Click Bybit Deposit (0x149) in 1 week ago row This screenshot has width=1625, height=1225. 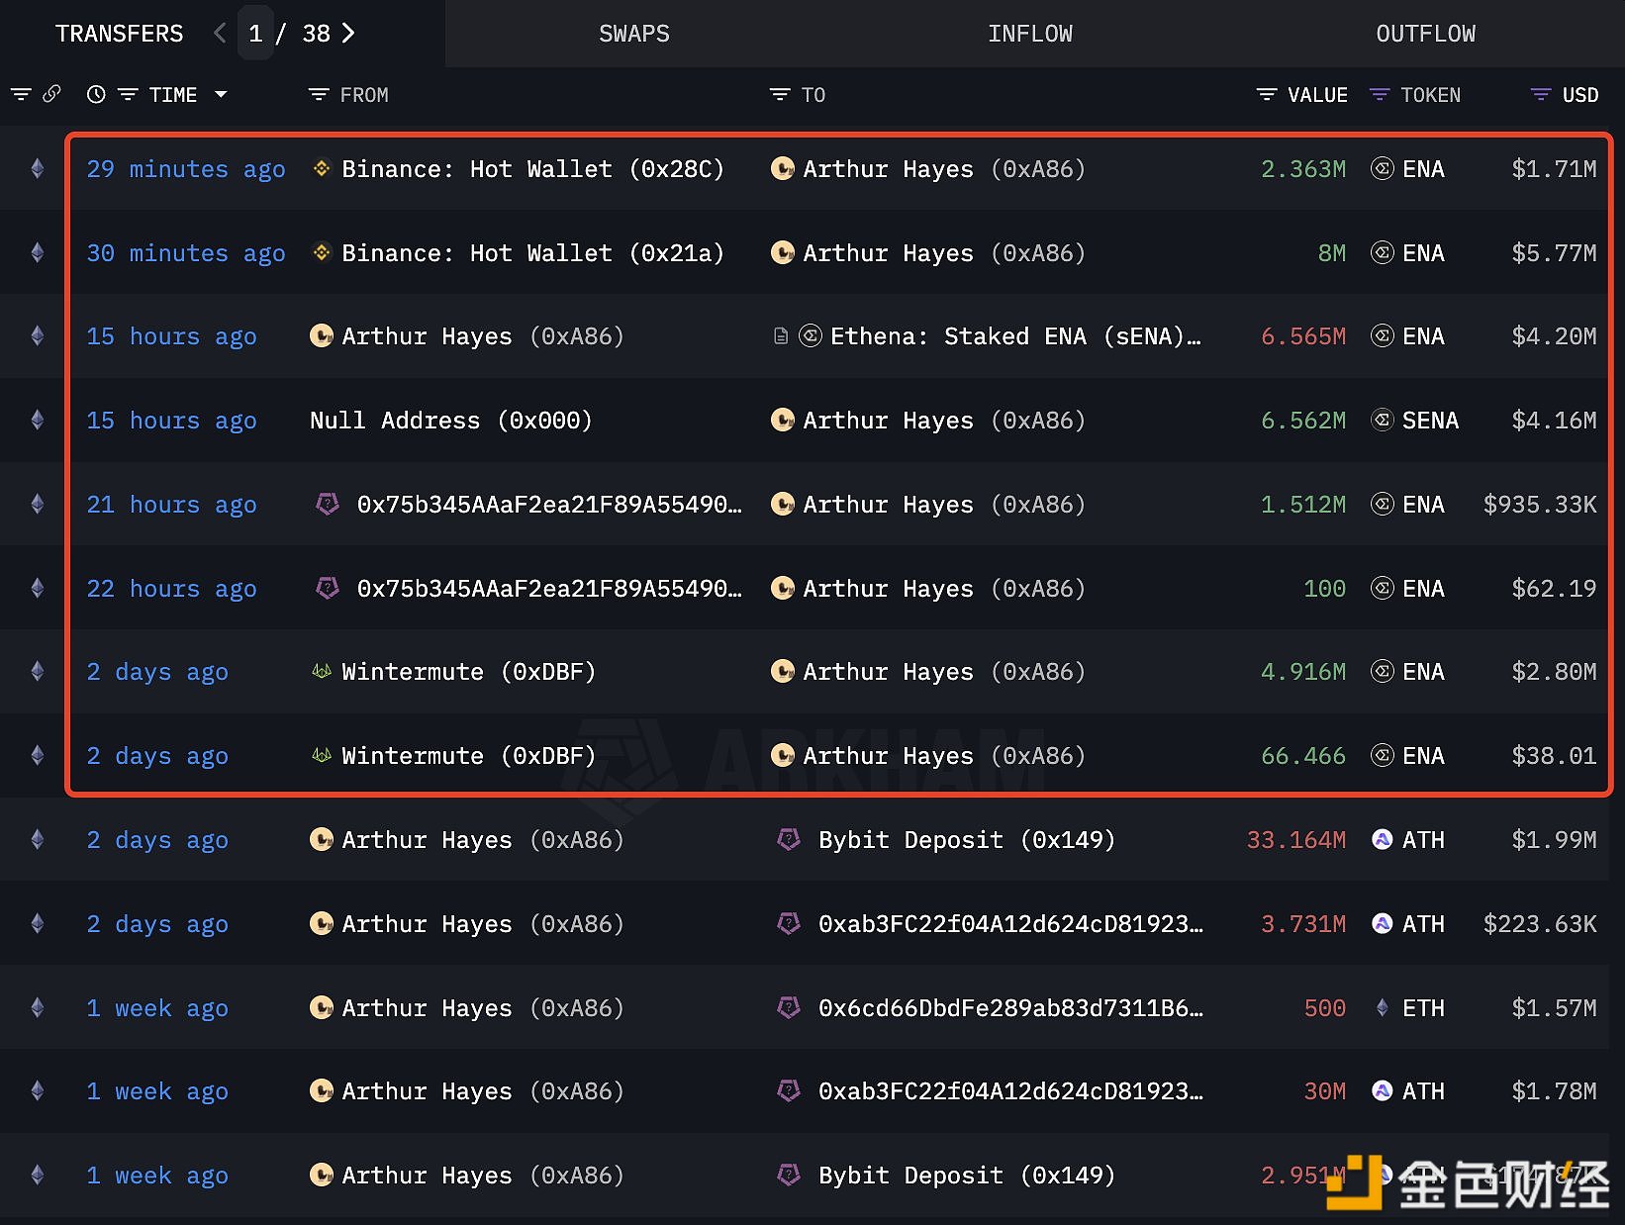tap(967, 1176)
